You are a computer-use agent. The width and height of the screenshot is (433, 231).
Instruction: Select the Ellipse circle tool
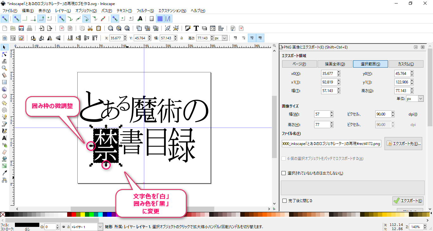pyautogui.click(x=4, y=96)
